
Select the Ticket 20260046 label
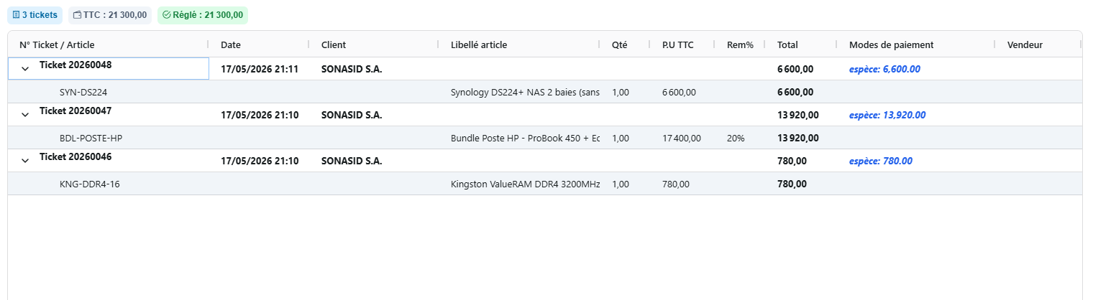76,156
